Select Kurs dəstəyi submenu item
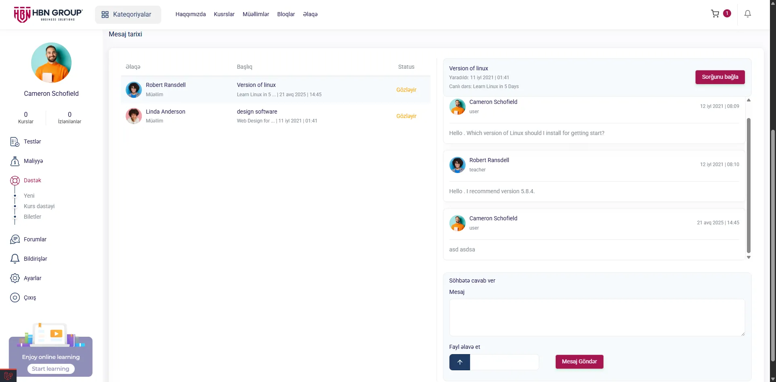This screenshot has width=776, height=382. tap(39, 206)
